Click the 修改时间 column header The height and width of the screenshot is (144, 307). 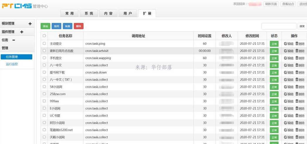pyautogui.click(x=252, y=36)
